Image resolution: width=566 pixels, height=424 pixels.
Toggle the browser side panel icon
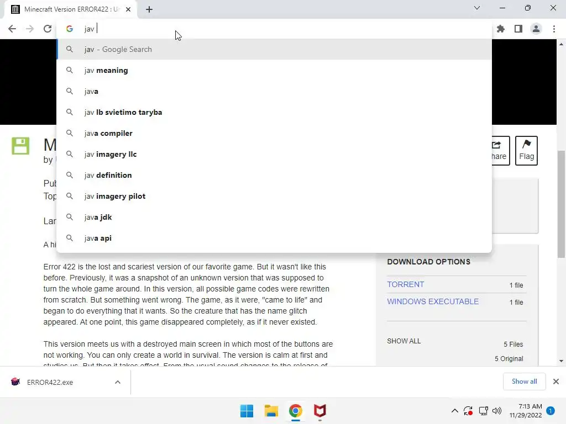pyautogui.click(x=518, y=29)
